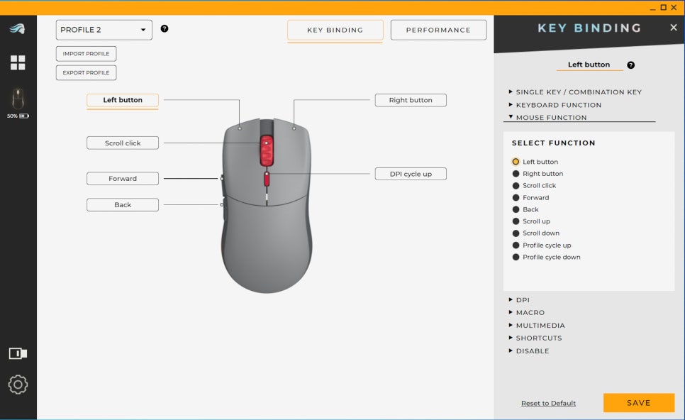Select the Left button radio option

tap(516, 162)
